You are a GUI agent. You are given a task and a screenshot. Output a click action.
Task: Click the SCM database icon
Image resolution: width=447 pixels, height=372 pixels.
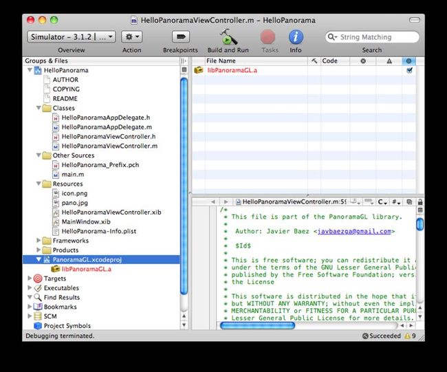click(x=38, y=316)
